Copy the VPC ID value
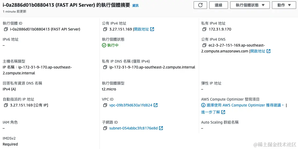 pos(105,105)
